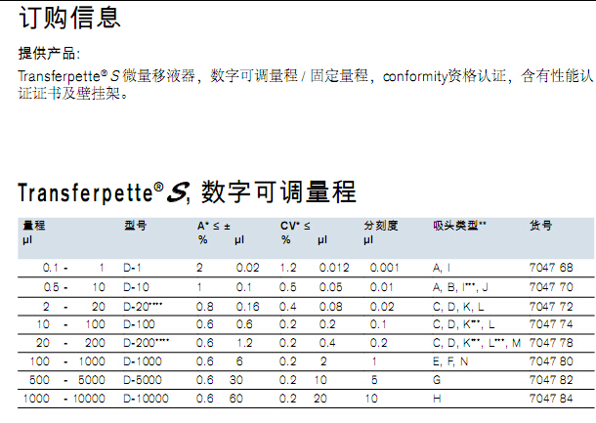The image size is (596, 423).
Task: Click the Transferpette S 数字可调量程 title
Action: click(187, 192)
